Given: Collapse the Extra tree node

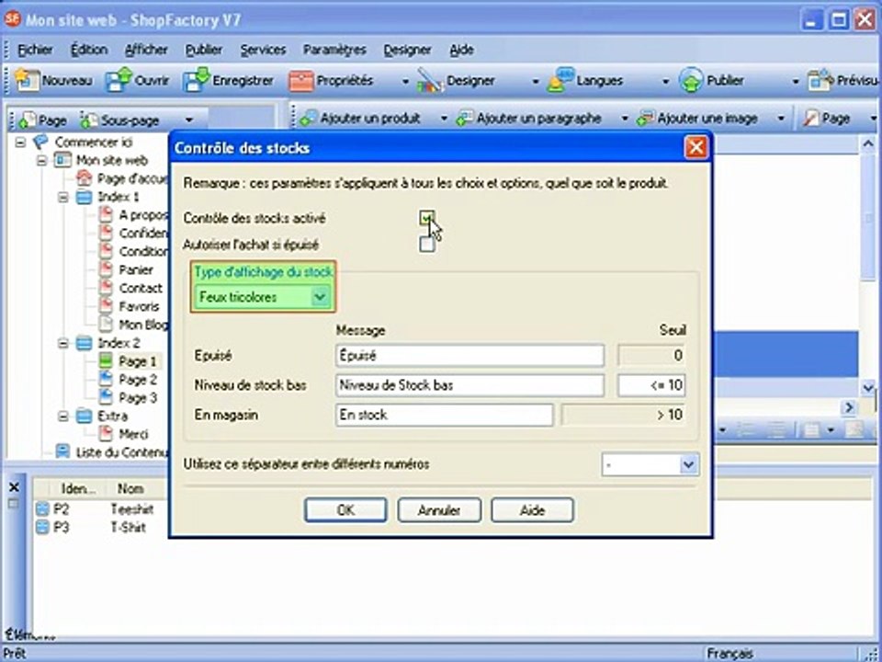Looking at the screenshot, I should [x=63, y=417].
